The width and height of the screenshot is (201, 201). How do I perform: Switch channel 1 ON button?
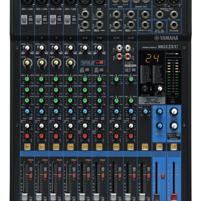click(27, 147)
